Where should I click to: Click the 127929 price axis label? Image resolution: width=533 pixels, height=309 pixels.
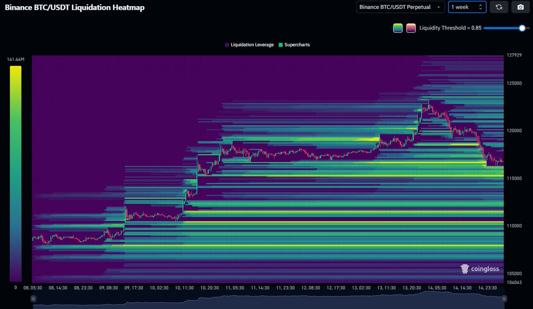tap(514, 56)
